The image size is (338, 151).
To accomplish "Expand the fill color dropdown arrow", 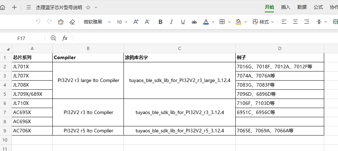I will click(x=246, y=22).
